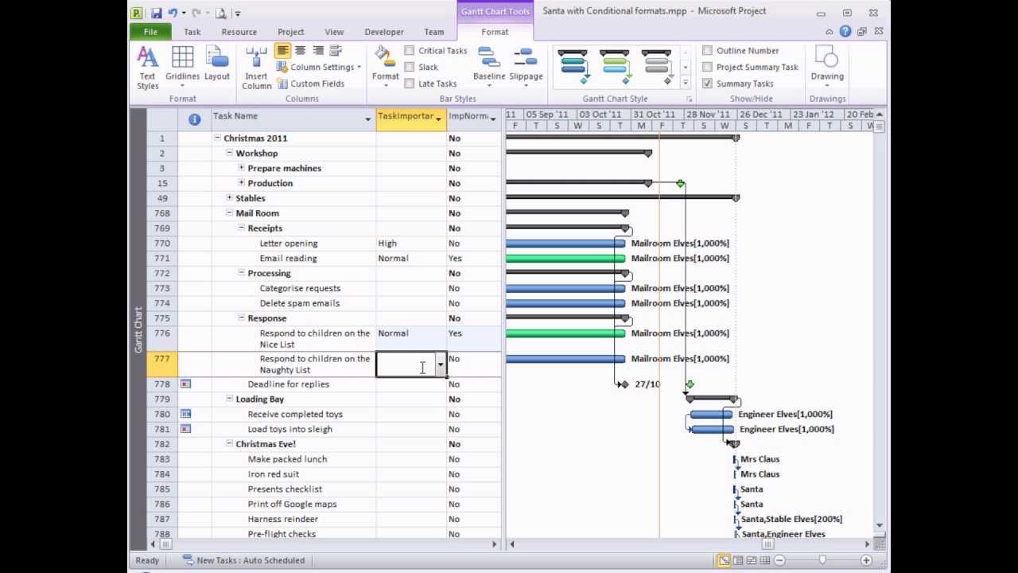Click the constraint indicator on row 778
The height and width of the screenshot is (573, 1018).
click(x=185, y=384)
